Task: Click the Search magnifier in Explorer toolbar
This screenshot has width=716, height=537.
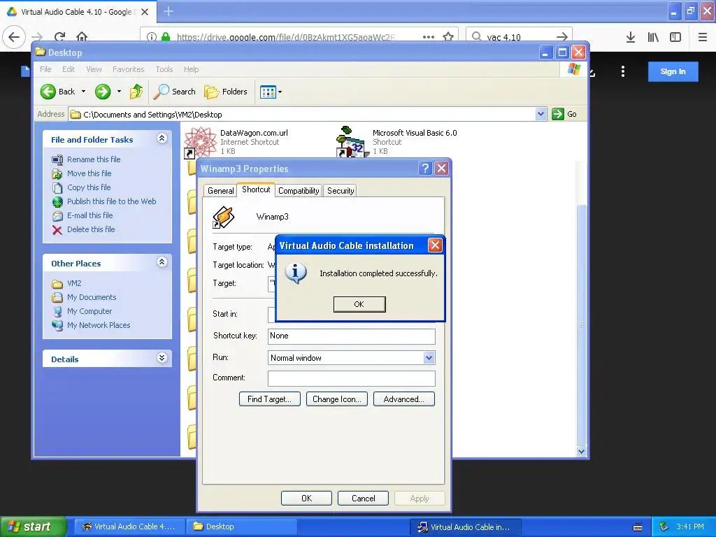Action: [161, 92]
